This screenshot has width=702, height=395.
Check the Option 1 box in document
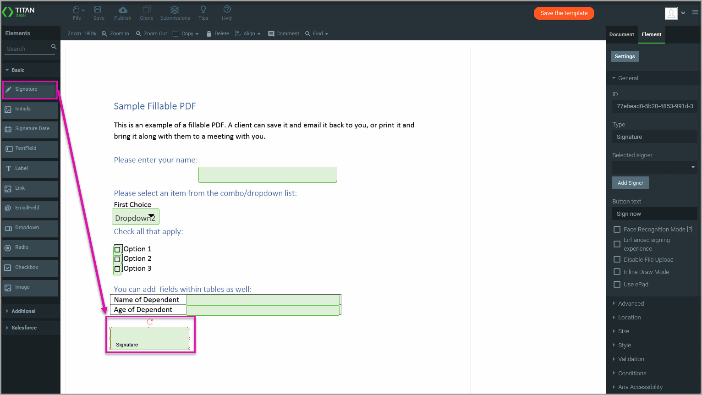pos(117,249)
